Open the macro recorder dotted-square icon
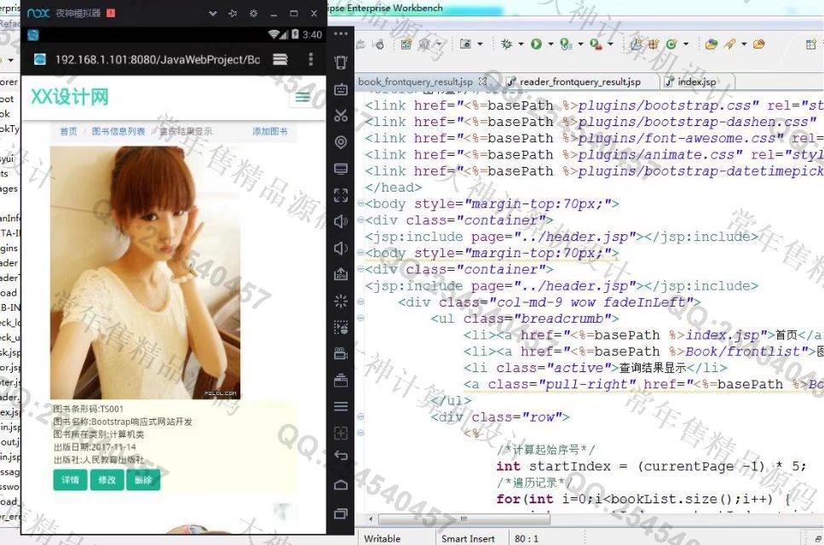 pos(341,327)
